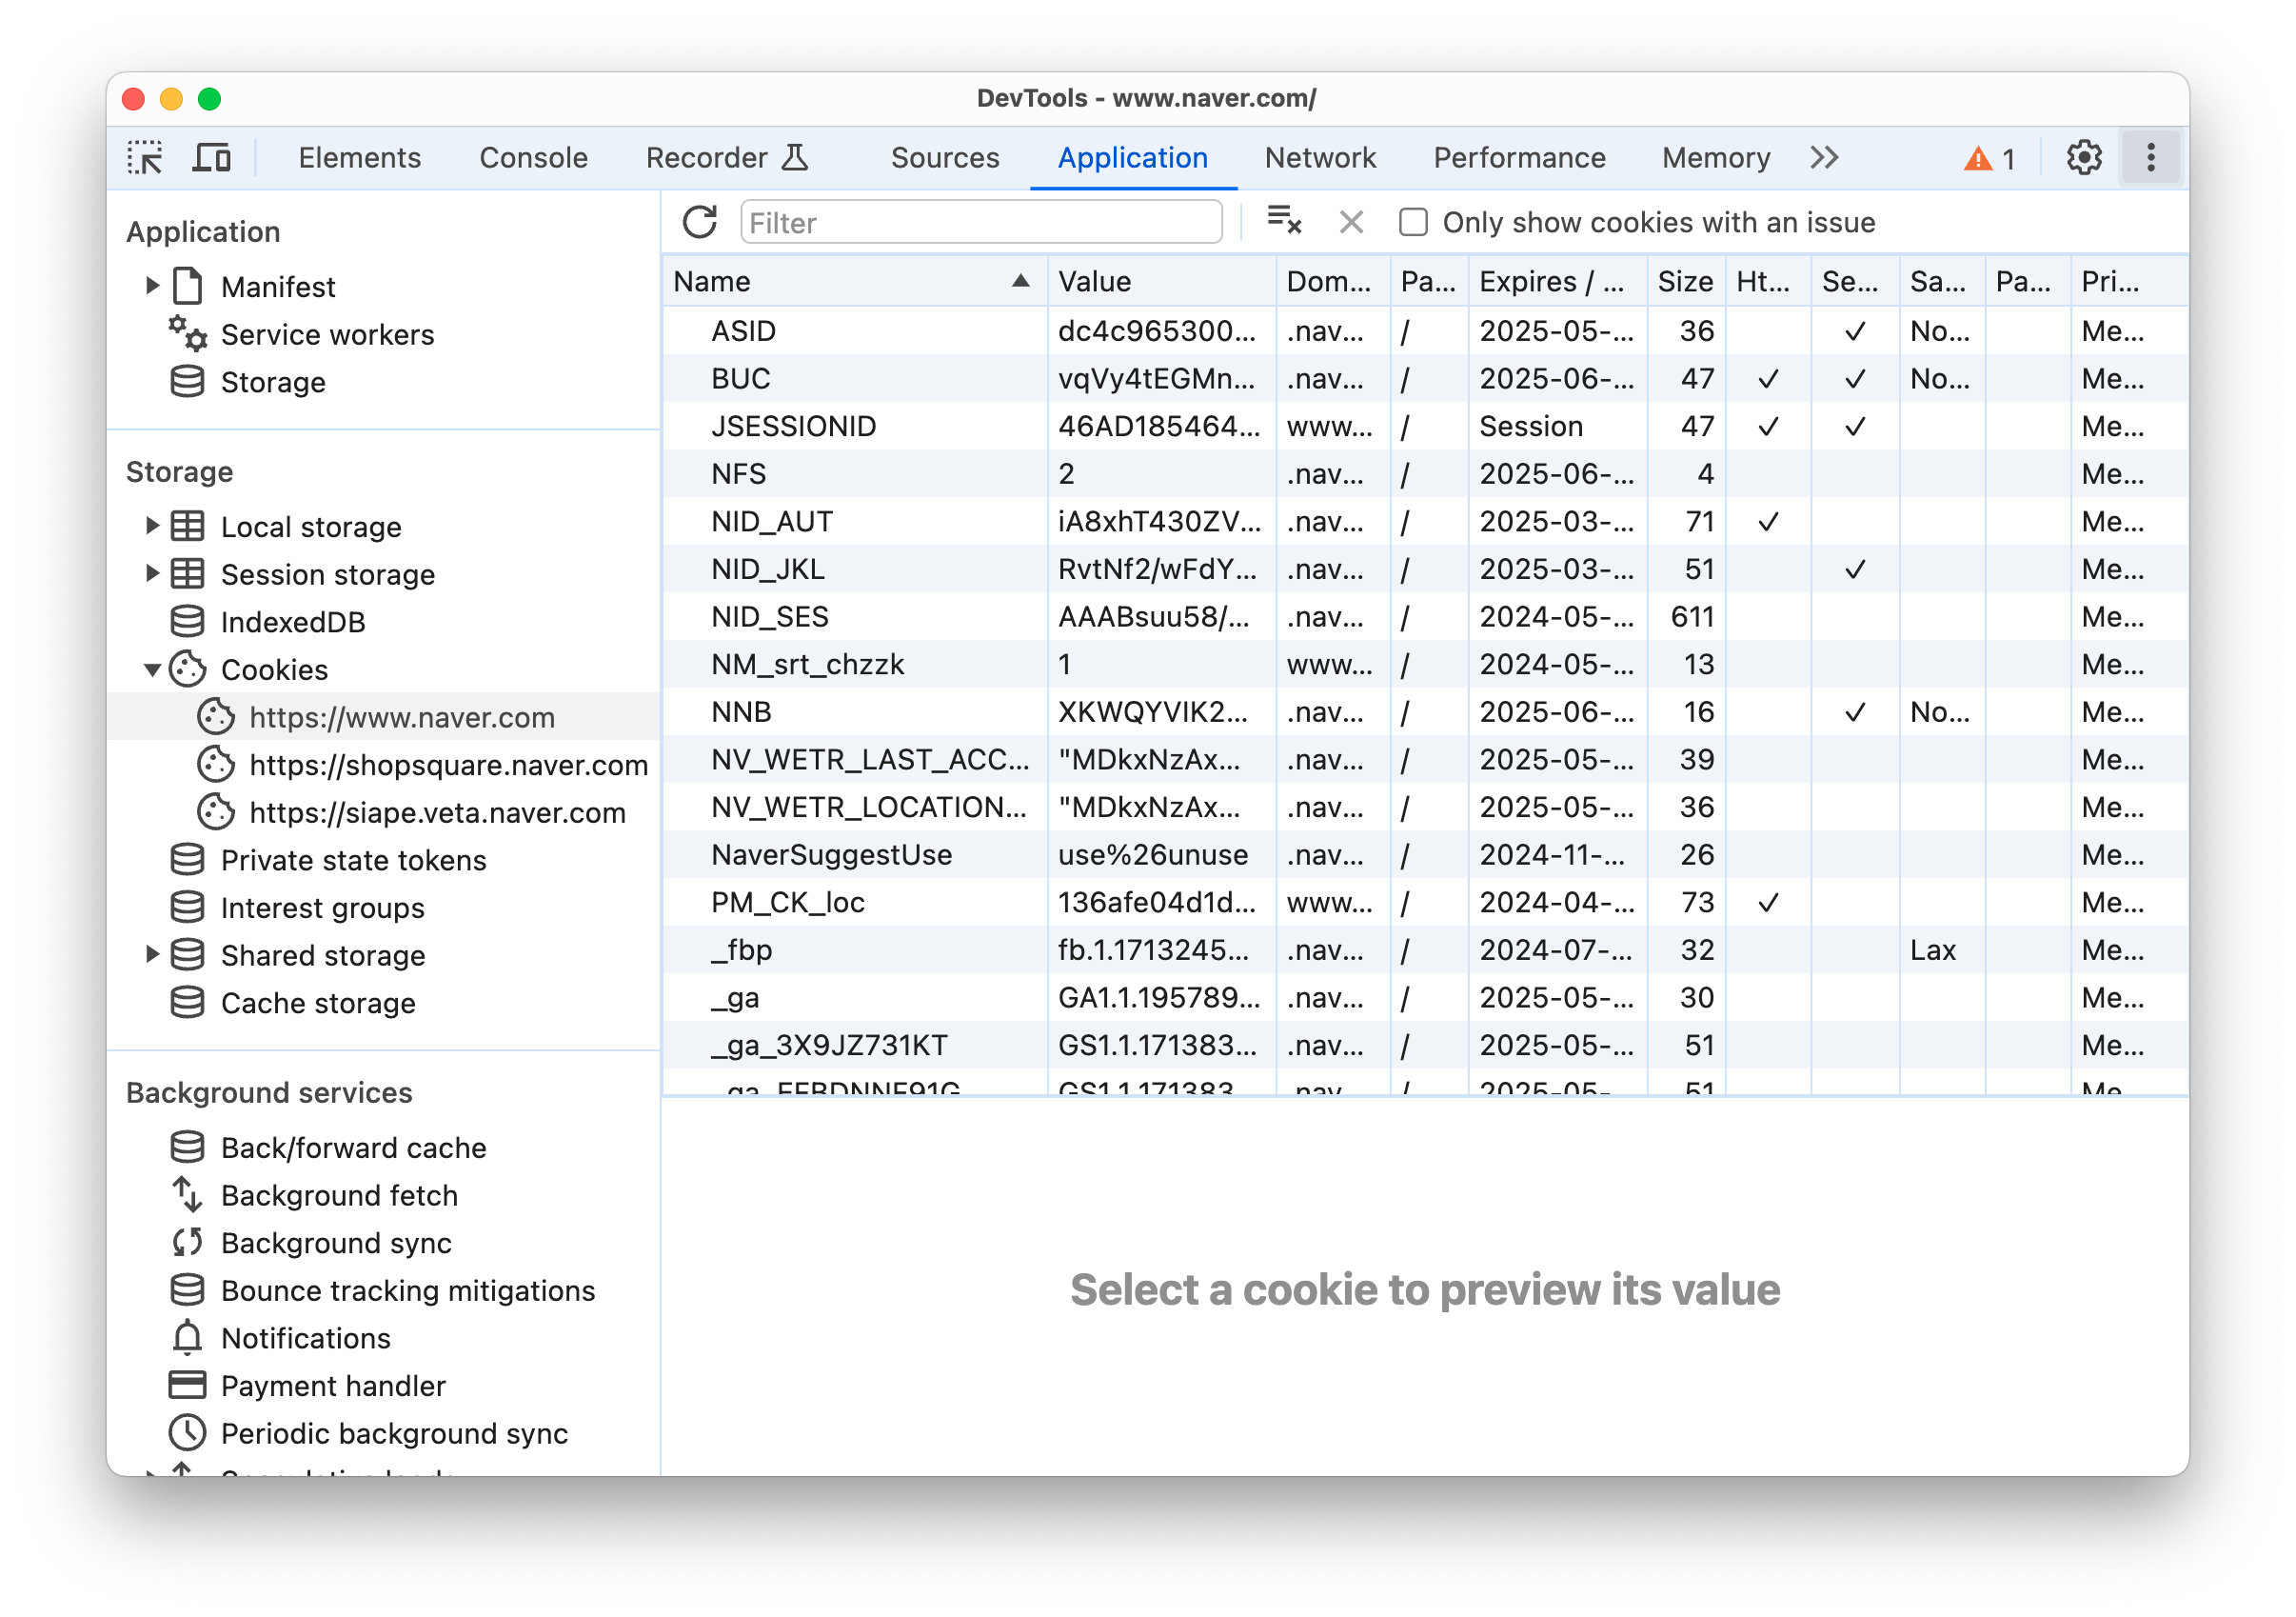Screen dimensions: 2296x1617
Task: Select the JSESSIONID cookie row
Action: [793, 427]
